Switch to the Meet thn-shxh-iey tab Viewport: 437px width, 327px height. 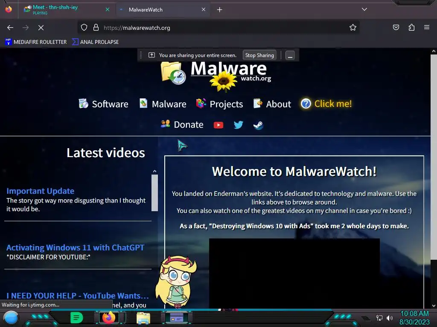coord(66,9)
